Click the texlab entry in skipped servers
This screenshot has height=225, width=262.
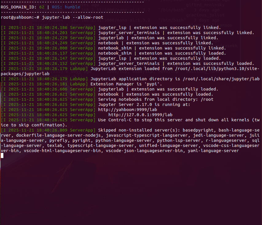point(55,145)
